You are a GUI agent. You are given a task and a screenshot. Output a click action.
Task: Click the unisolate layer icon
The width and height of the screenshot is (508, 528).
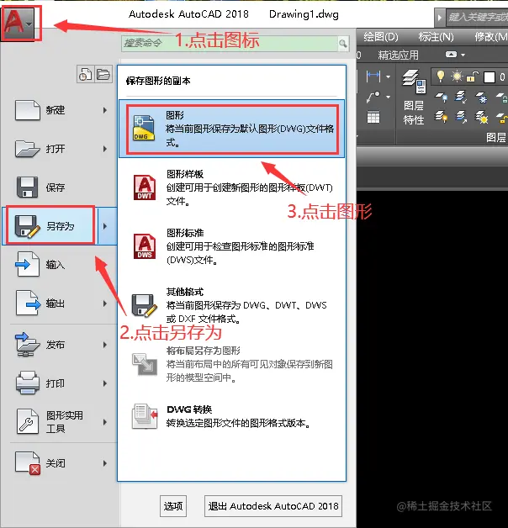pos(461,117)
